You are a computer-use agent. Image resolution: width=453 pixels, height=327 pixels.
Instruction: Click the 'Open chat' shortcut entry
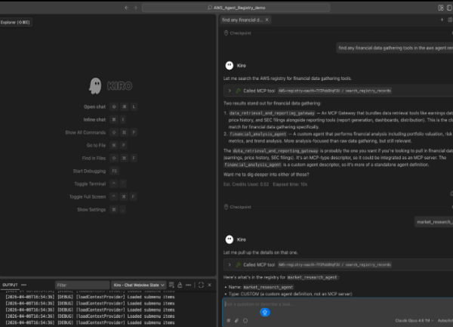pyautogui.click(x=95, y=107)
